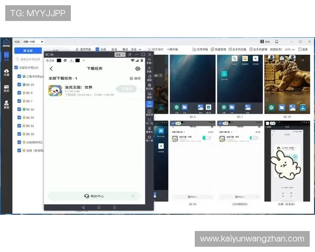The image size is (315, 252).
Task: Uncheck the 三角洲定制 device checkbox
Action: tap(19, 76)
